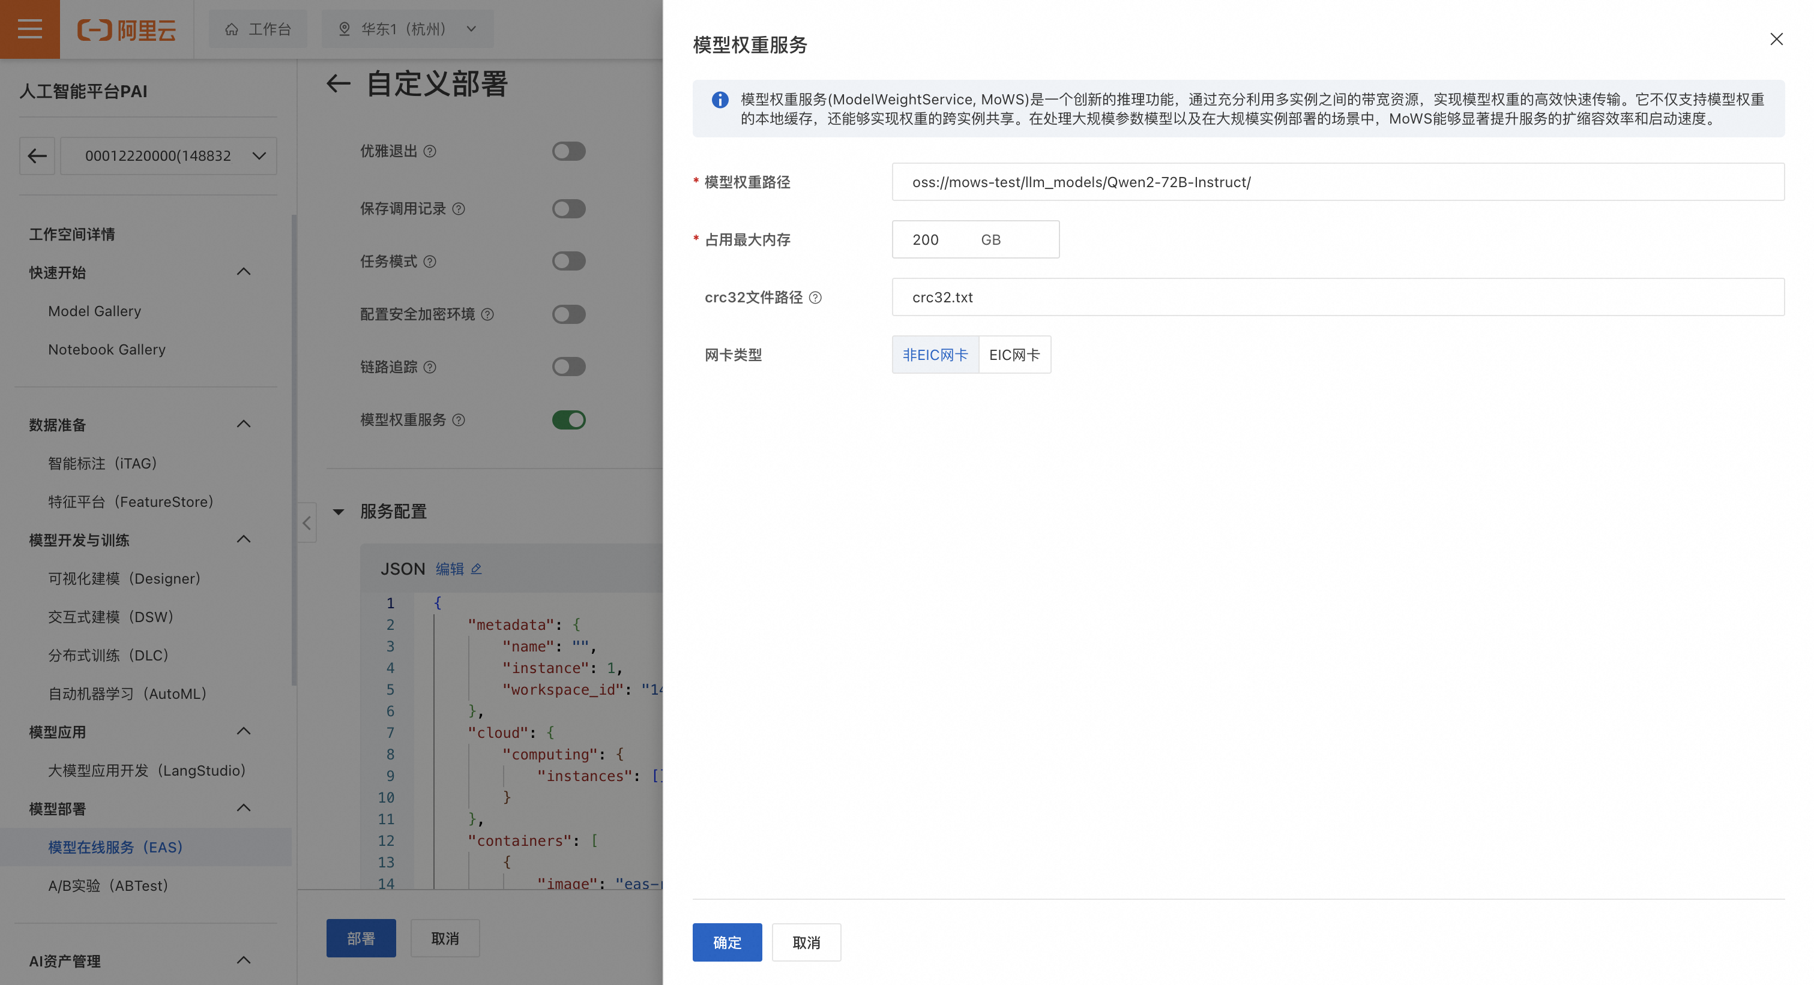This screenshot has height=985, width=1814.
Task: Toggle 保存调用记录 switch on
Action: click(x=568, y=209)
